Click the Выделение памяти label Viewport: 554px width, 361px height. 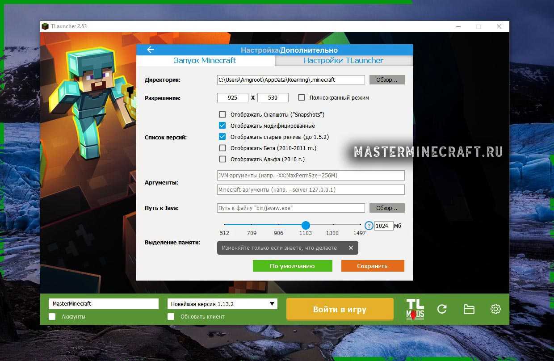[172, 242]
